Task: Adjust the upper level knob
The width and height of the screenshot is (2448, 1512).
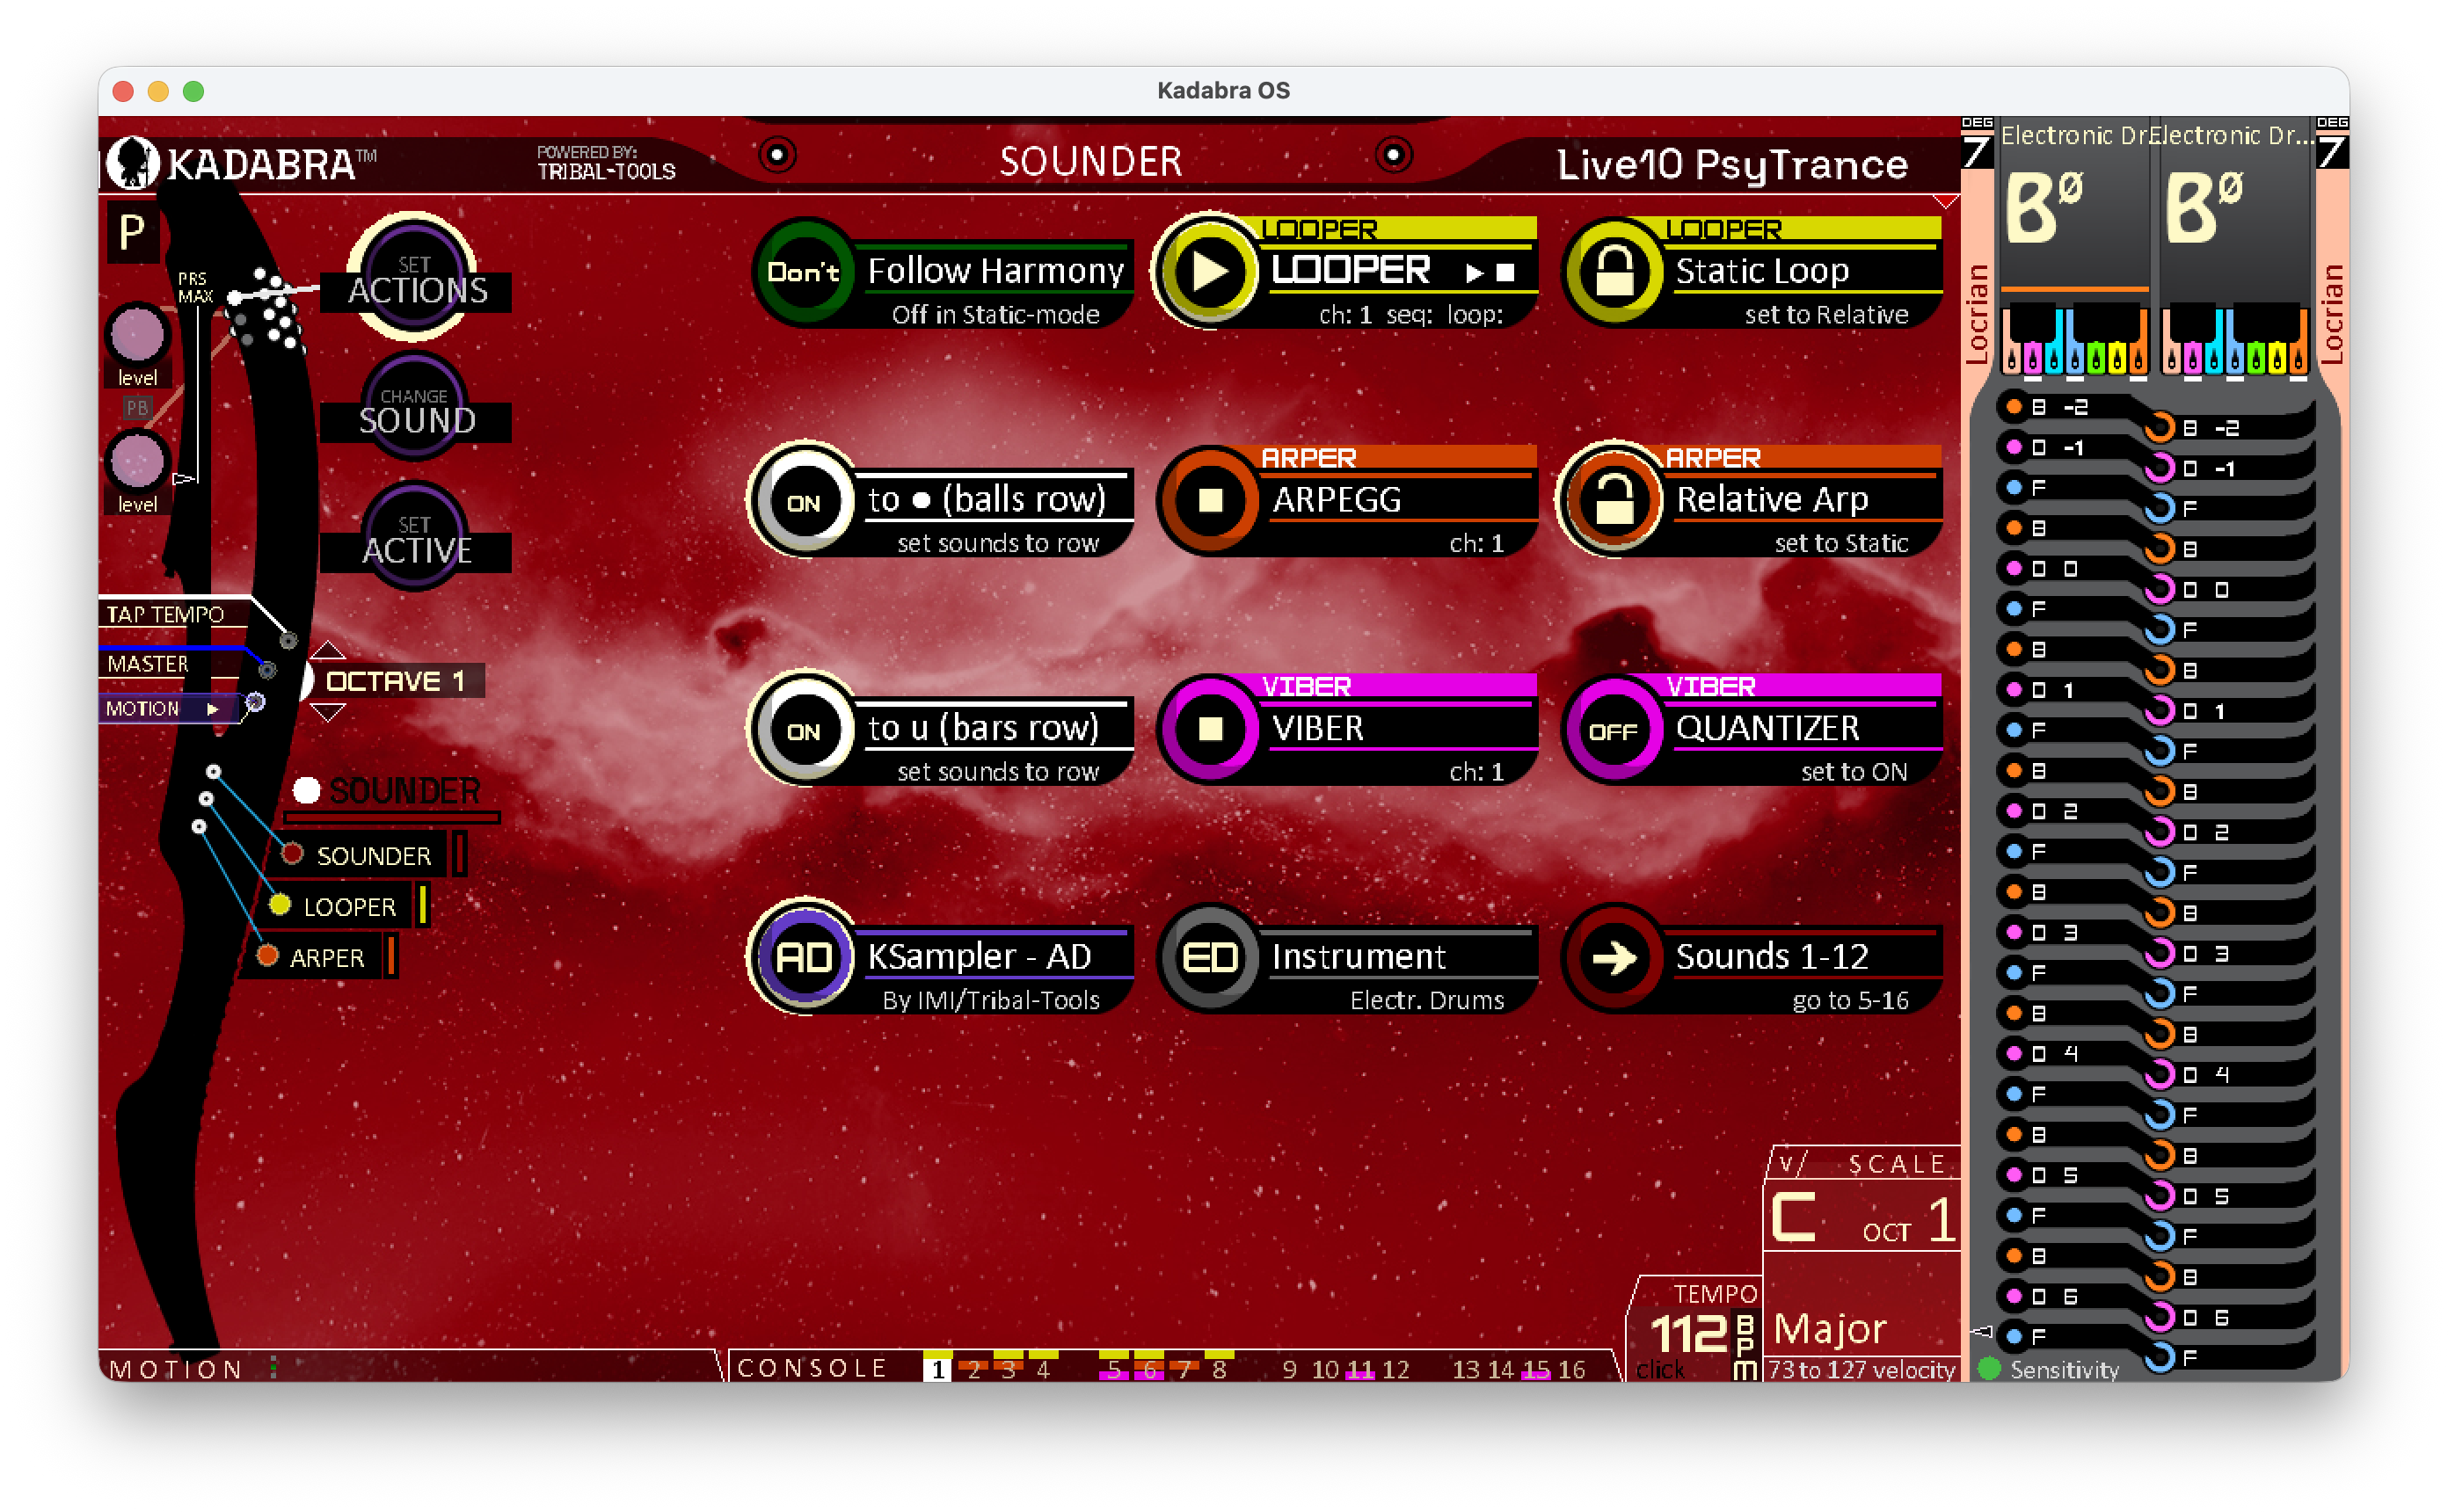Action: (137, 333)
